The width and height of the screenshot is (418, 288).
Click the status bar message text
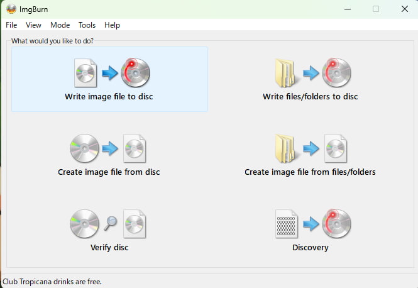(53, 282)
